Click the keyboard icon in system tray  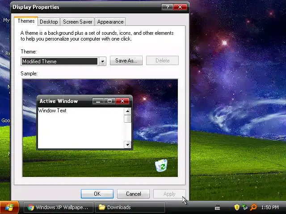tap(217, 207)
